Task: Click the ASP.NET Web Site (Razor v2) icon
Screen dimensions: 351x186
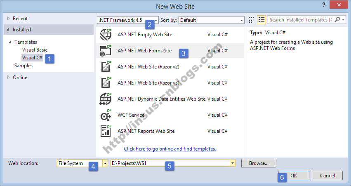Action: point(106,67)
